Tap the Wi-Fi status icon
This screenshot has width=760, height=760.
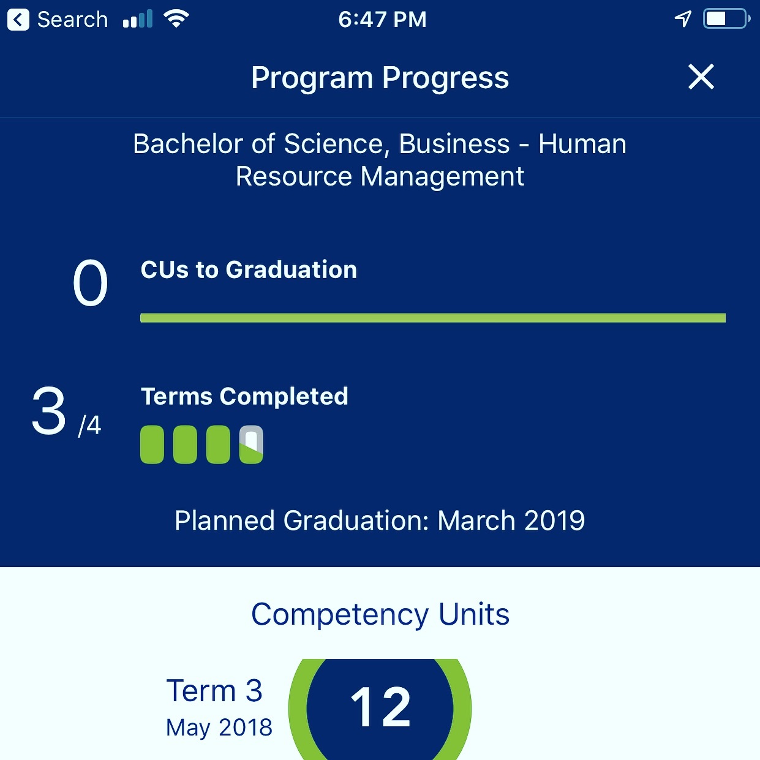click(x=176, y=19)
